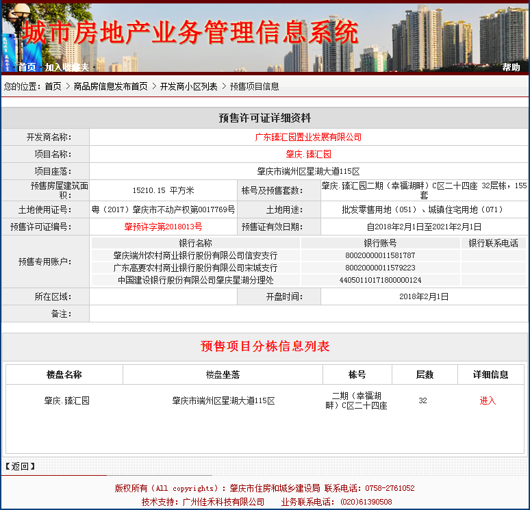Click 加入收藏夹 in the banner

(x=67, y=67)
